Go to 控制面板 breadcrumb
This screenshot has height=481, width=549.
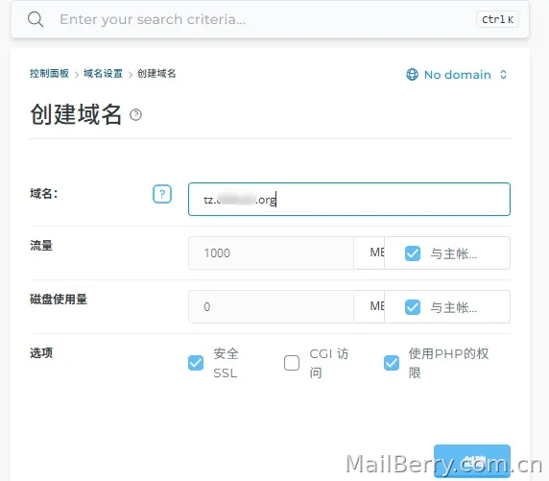(x=49, y=74)
